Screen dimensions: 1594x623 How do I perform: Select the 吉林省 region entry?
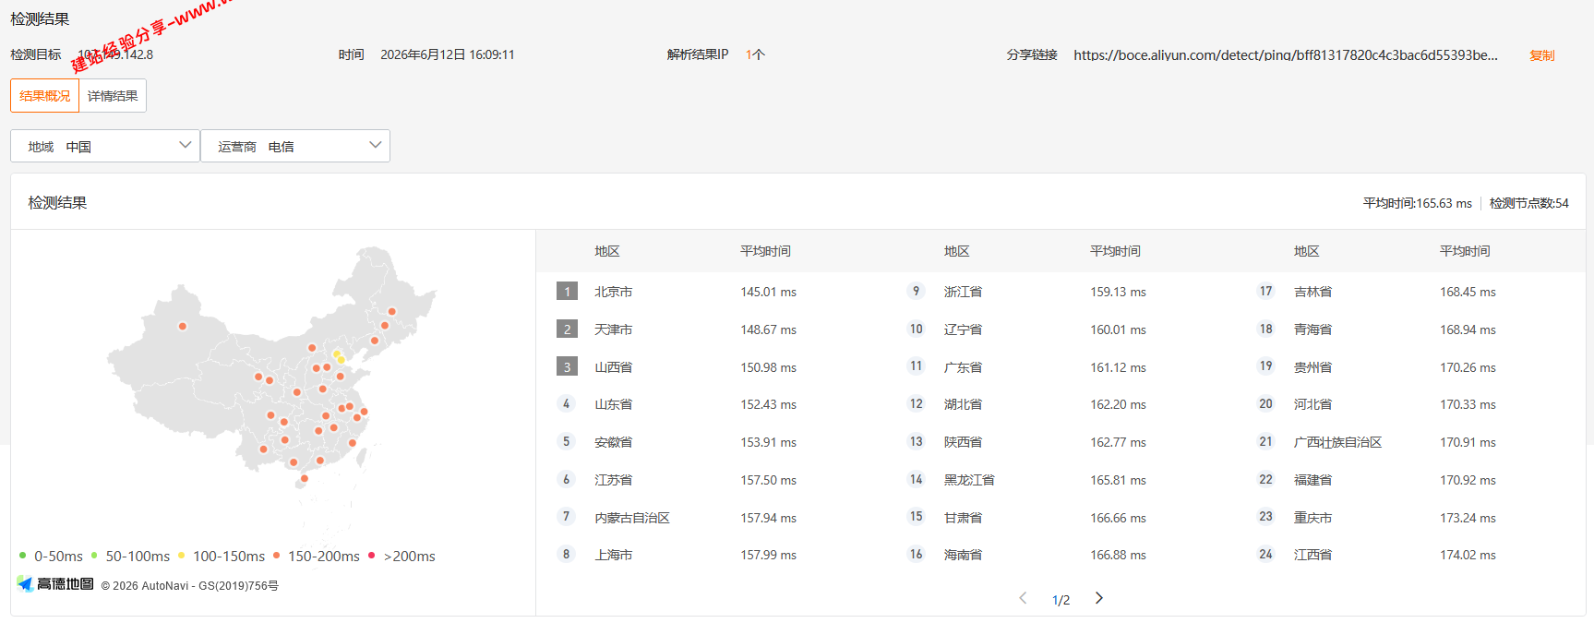tap(1312, 292)
